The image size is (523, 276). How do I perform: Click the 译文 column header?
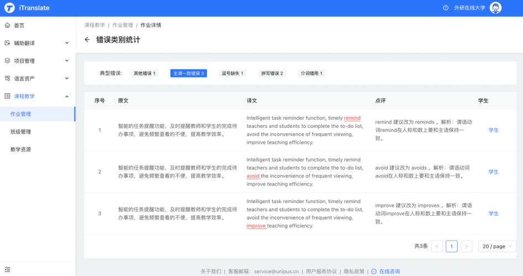coord(252,100)
